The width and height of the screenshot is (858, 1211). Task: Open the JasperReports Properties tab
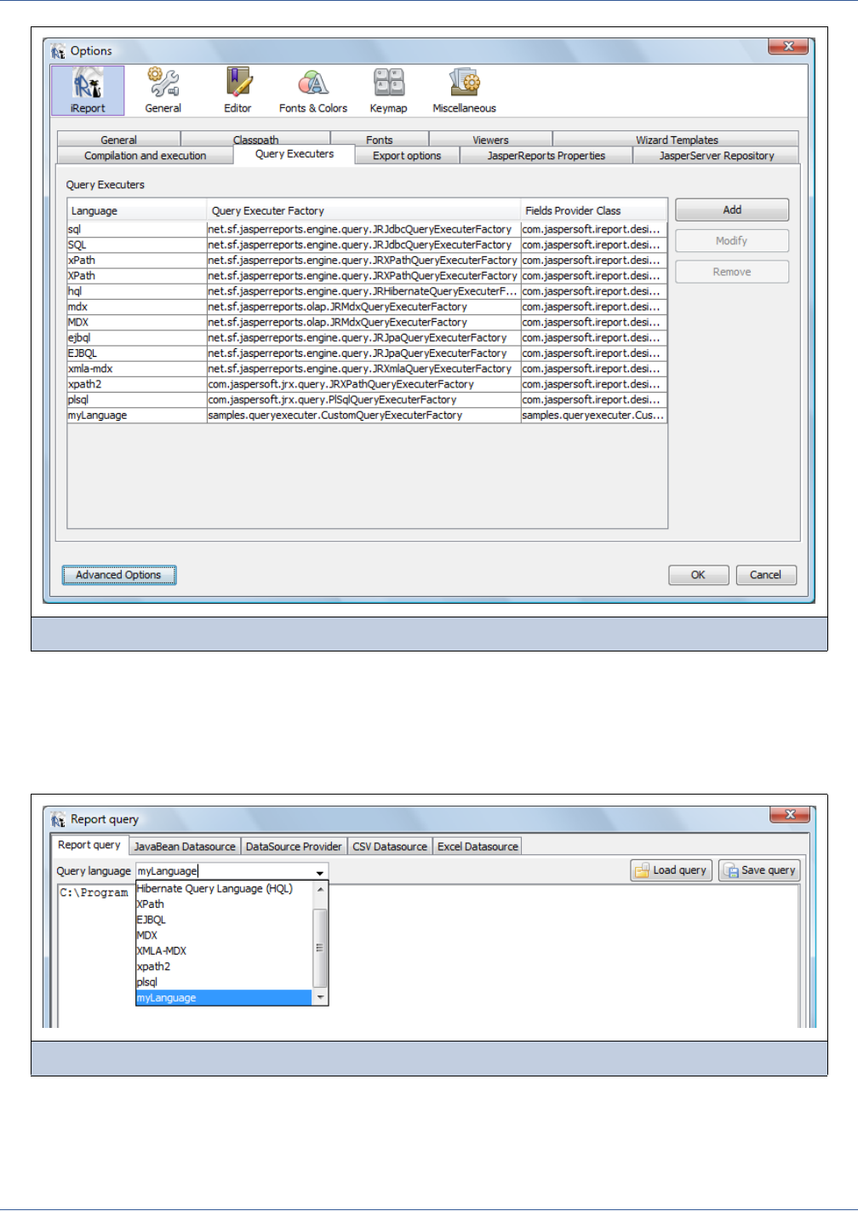[x=546, y=156]
